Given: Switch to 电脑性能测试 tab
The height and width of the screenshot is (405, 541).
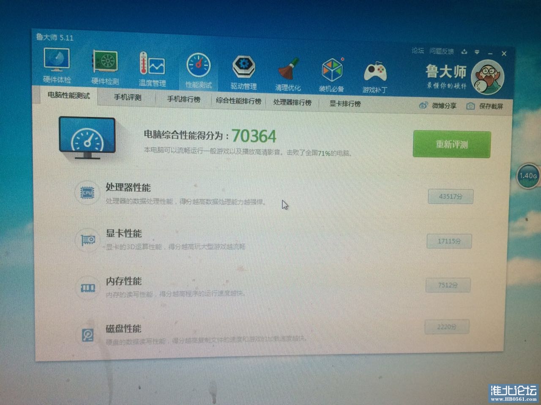Looking at the screenshot, I should (x=69, y=96).
